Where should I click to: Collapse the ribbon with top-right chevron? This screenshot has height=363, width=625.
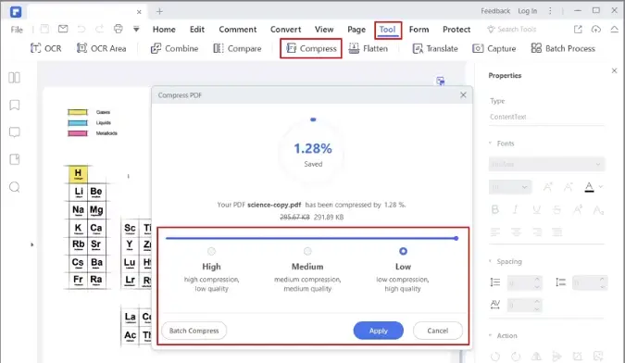click(614, 29)
